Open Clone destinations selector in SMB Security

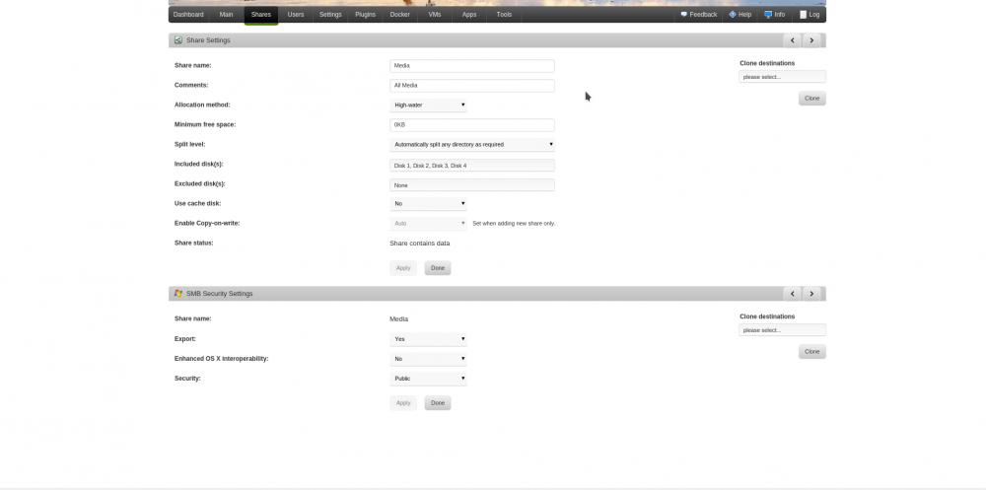click(x=782, y=330)
